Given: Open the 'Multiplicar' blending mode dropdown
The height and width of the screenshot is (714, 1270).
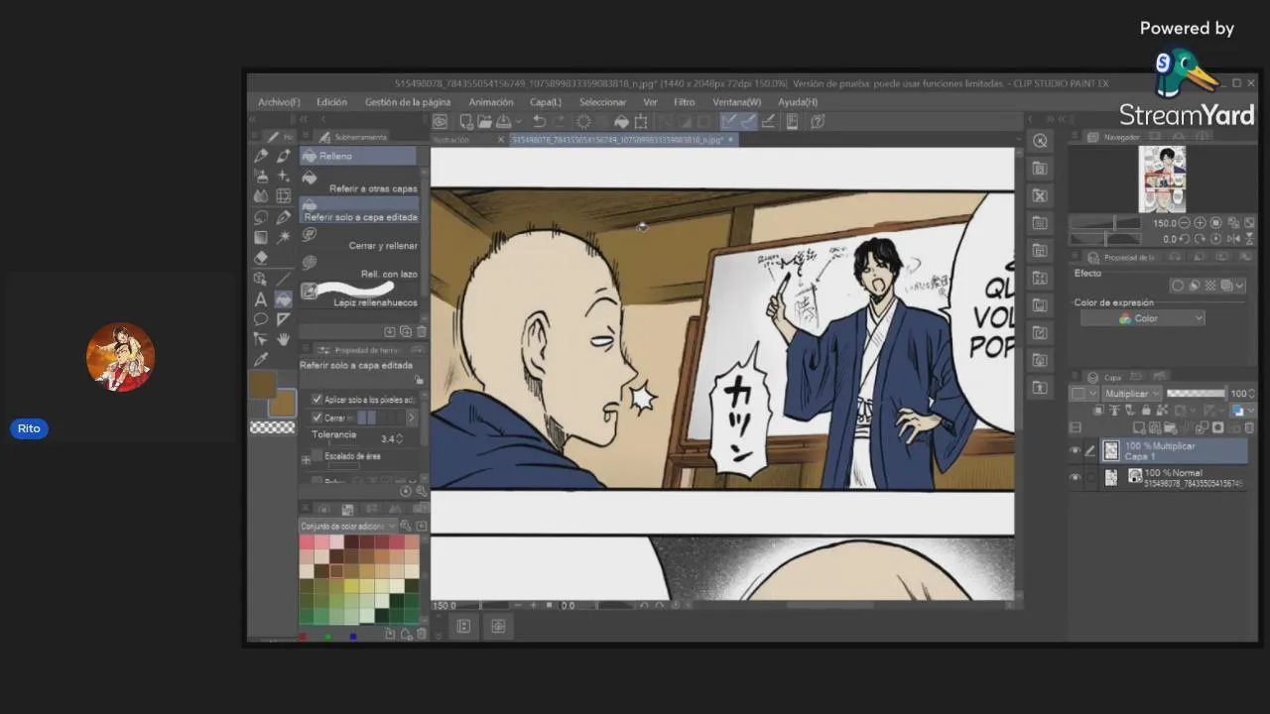Looking at the screenshot, I should coord(1132,394).
